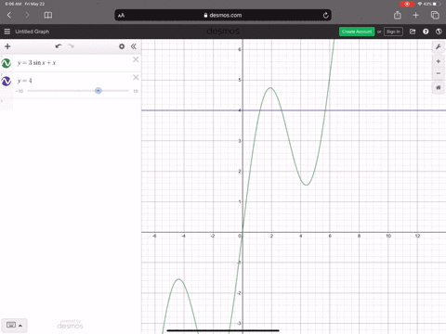Open the Safari share sheet icon
Screen dimensions: 446x334
[x=398, y=15]
